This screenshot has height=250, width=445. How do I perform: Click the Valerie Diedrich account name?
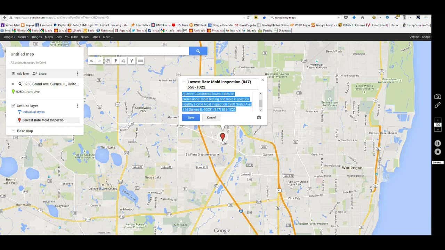click(420, 37)
